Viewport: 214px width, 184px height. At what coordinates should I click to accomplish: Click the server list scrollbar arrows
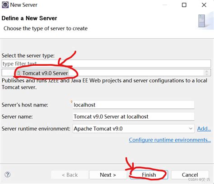click(x=207, y=73)
